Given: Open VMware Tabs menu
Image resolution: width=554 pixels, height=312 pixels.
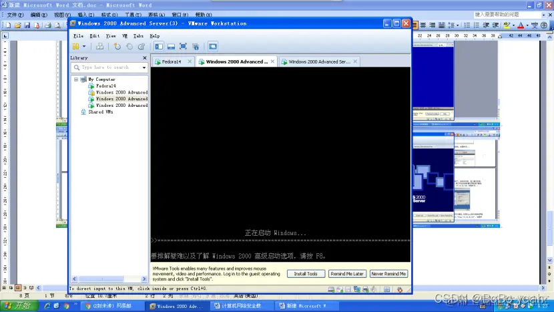Looking at the screenshot, I should 138,35.
